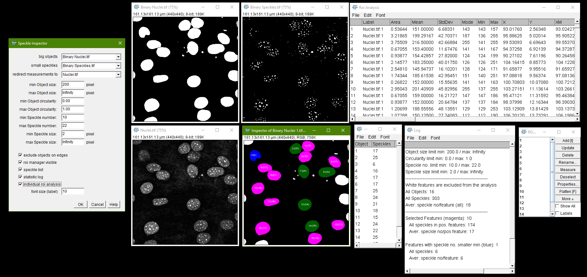Click min Speckle number field
Image resolution: width=587 pixels, height=277 pixels.
pyautogui.click(x=73, y=117)
